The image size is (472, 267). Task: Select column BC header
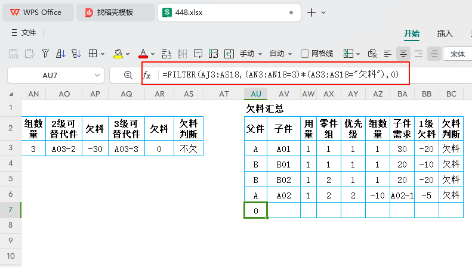[451, 94]
